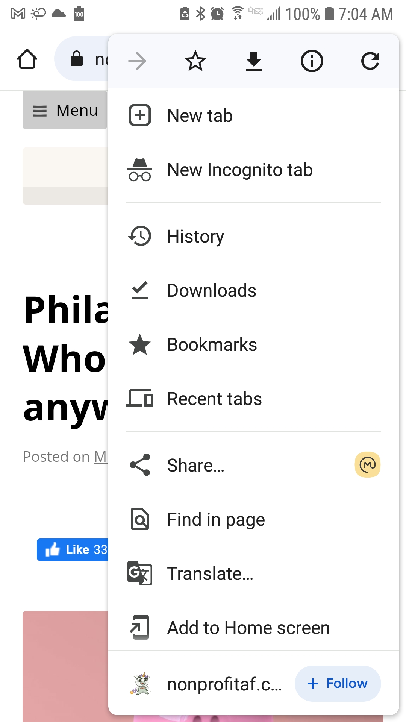Tap Chrome's home icon

tap(27, 59)
